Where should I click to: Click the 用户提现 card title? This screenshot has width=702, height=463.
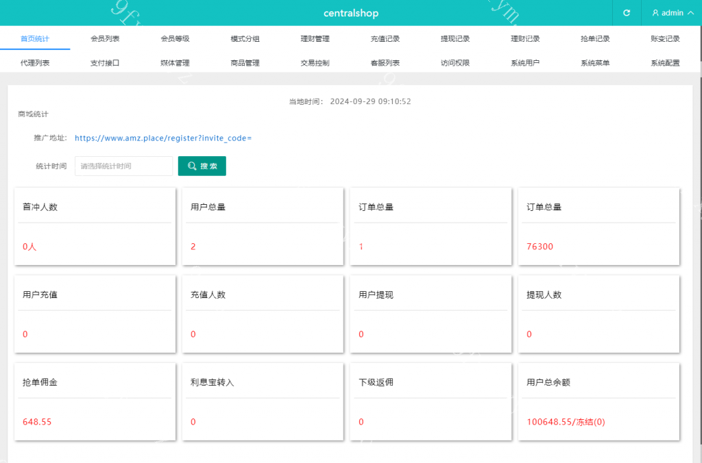tap(376, 295)
